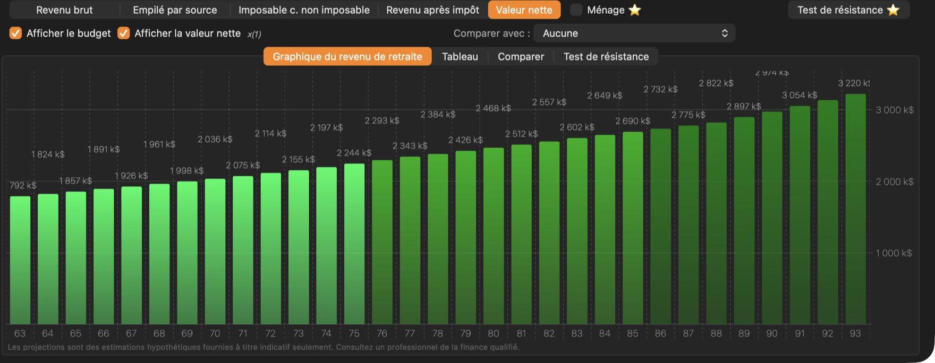Click the age 80 axis label
The height and width of the screenshot is (363, 935).
494,333
